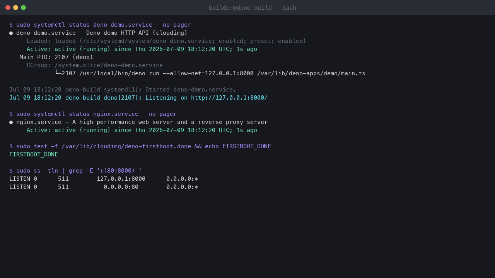Click the systemctl status deno-demo.service command line

pos(100,25)
